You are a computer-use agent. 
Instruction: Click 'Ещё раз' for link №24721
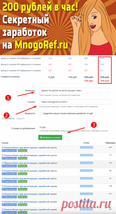coord(22,181)
